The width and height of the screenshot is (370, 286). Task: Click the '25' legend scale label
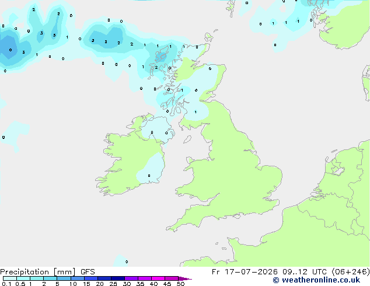pos(113,284)
